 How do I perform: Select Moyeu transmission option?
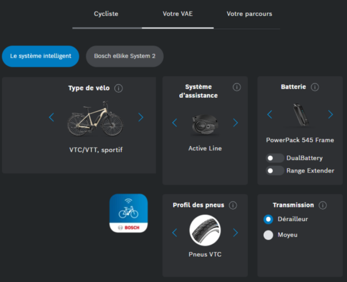click(x=268, y=235)
